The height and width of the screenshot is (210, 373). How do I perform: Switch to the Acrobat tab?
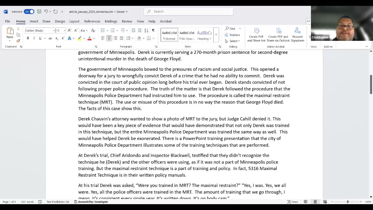[166, 21]
